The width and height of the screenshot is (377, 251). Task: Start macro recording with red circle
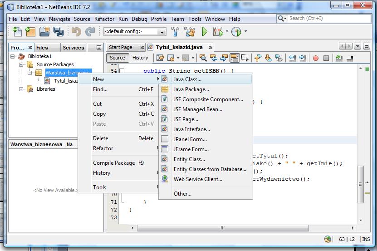click(x=316, y=58)
